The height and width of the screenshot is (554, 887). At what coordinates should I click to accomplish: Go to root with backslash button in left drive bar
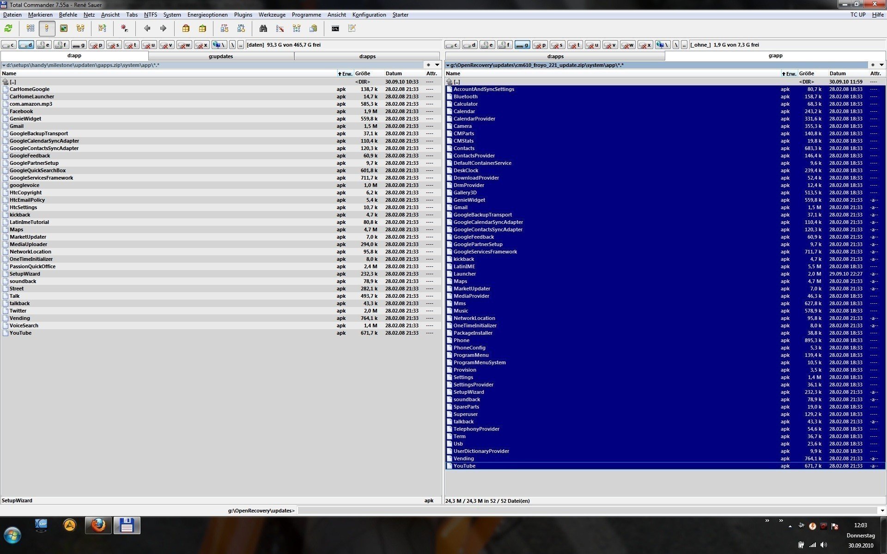click(x=232, y=45)
